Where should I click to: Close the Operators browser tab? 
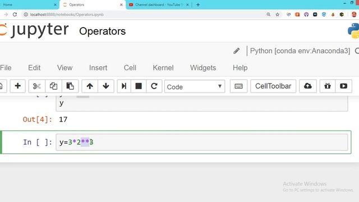[x=121, y=4]
